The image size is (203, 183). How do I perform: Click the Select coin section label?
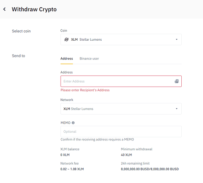pos(21,31)
